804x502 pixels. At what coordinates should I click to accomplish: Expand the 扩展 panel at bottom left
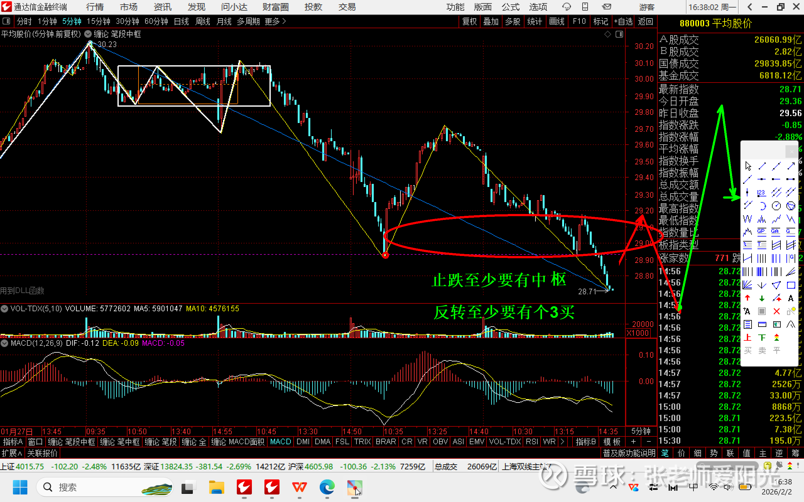(x=12, y=453)
